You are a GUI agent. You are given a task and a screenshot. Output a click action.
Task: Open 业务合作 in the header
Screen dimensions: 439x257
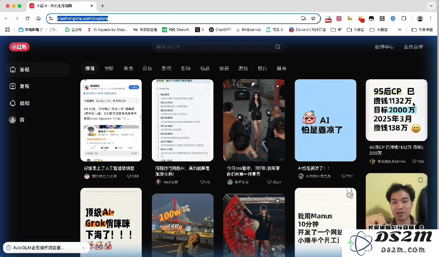[x=413, y=47]
